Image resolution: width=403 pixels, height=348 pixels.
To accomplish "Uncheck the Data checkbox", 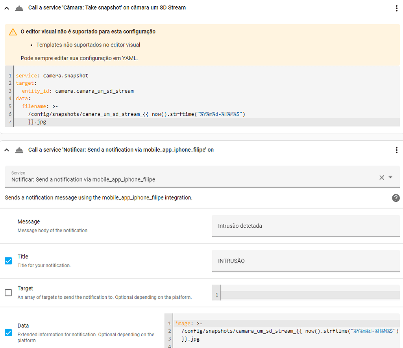I will pos(8,333).
